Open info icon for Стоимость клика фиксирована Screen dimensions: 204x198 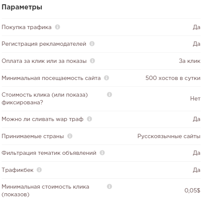109,95
